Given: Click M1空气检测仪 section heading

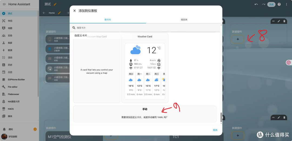Looking at the screenshot, I should 60,137.
